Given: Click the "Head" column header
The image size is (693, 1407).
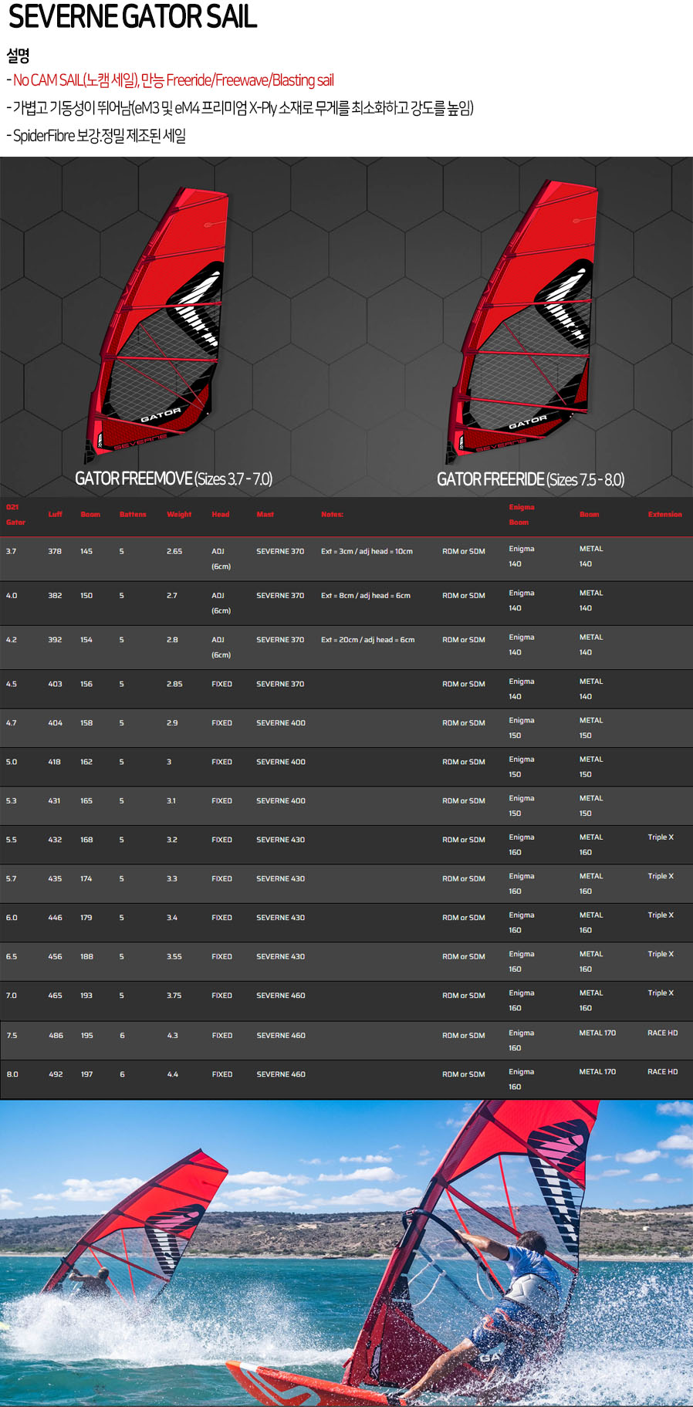Looking at the screenshot, I should point(221,514).
